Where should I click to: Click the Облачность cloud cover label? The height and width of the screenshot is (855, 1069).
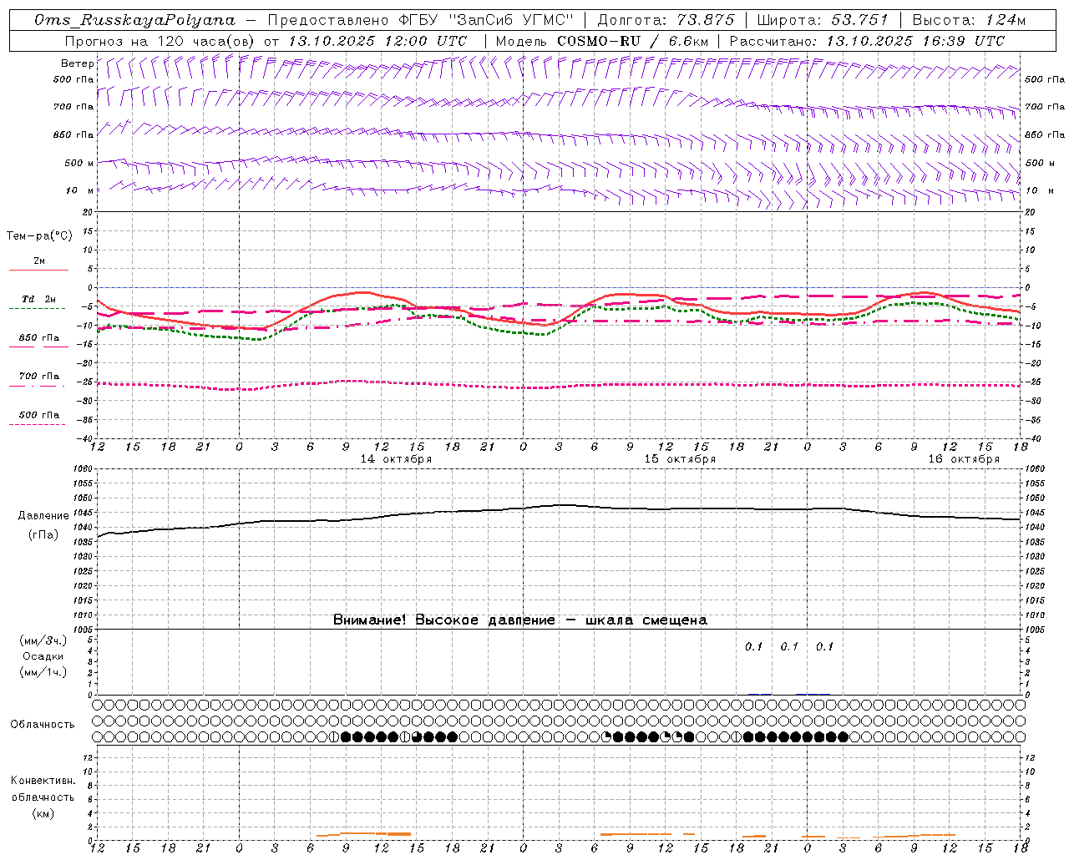[x=43, y=725]
